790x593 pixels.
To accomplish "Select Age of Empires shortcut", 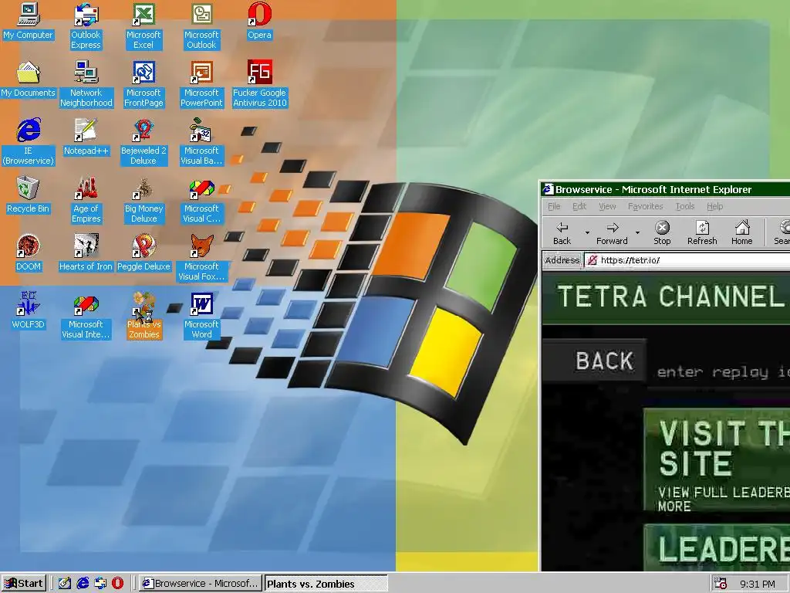I will tap(86, 199).
